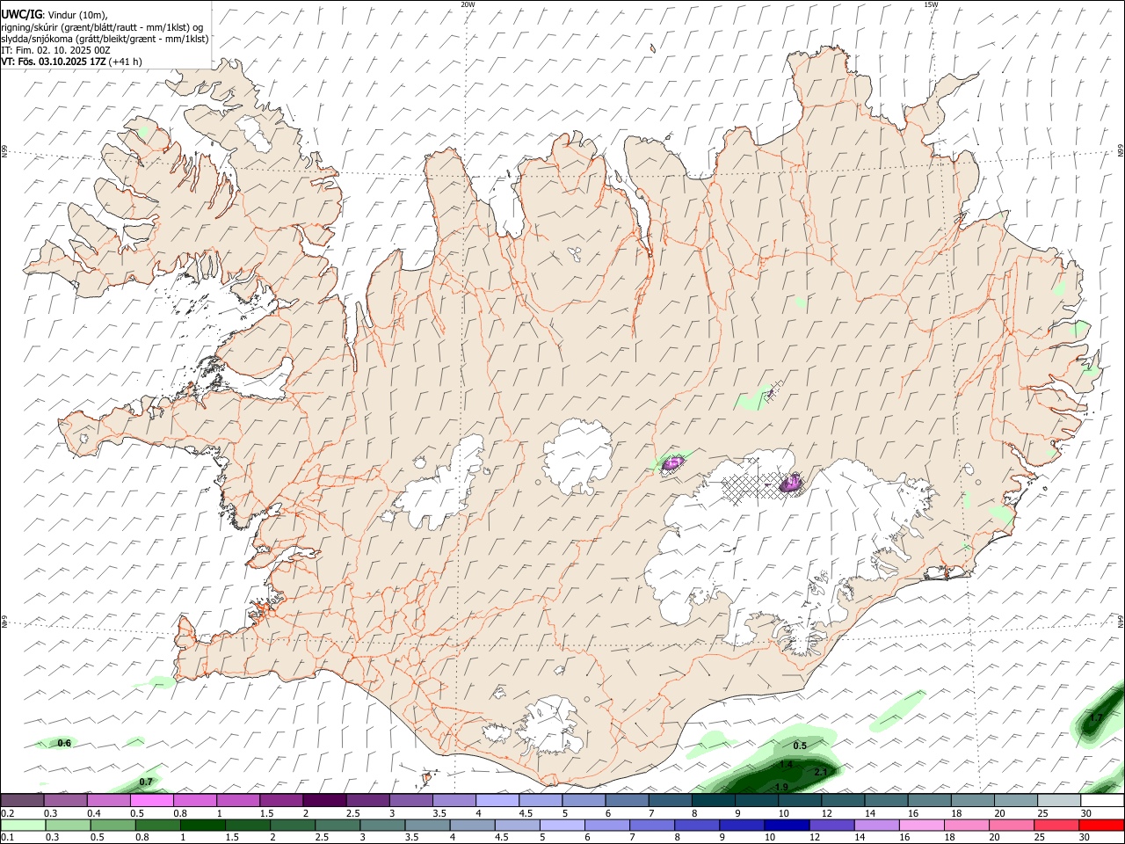Click the 1.9 precipitation value off south coast

[781, 787]
